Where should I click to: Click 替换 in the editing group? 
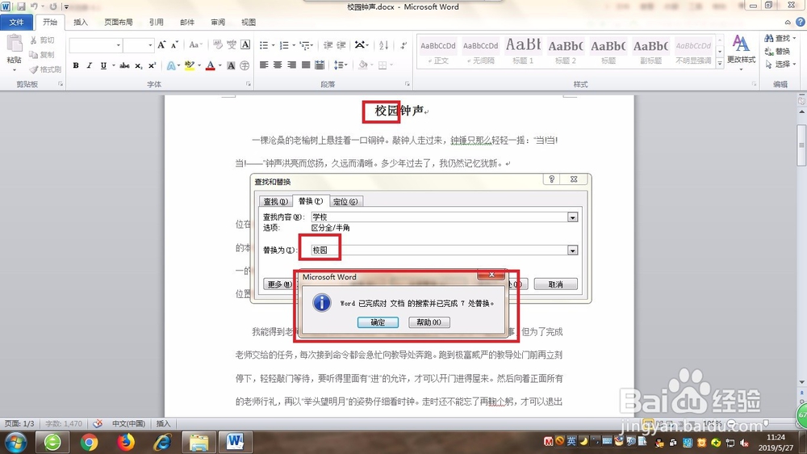click(x=778, y=51)
